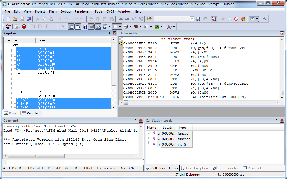Open the Trace windows icon
This screenshot has height=179, width=287.
[x=146, y=27]
